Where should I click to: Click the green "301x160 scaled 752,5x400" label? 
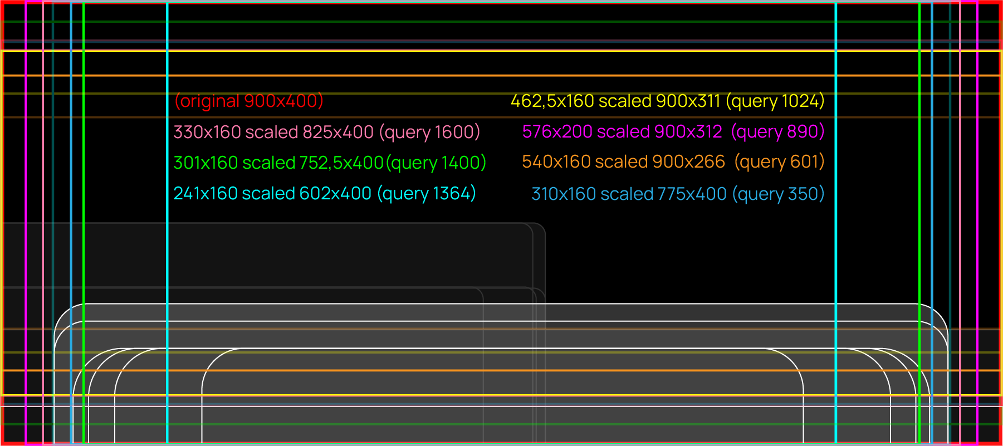point(278,163)
